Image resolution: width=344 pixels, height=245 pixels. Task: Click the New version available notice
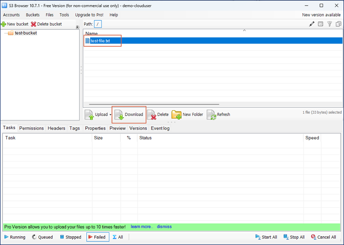(x=321, y=15)
